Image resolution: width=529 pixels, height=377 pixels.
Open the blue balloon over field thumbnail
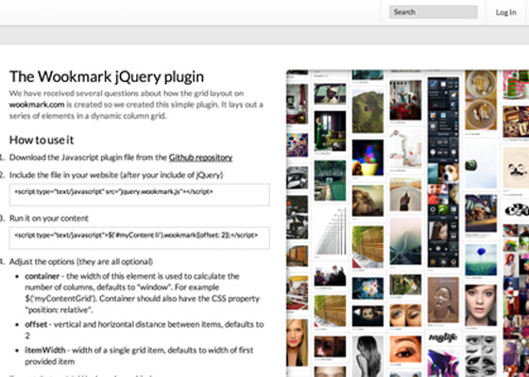(481, 260)
